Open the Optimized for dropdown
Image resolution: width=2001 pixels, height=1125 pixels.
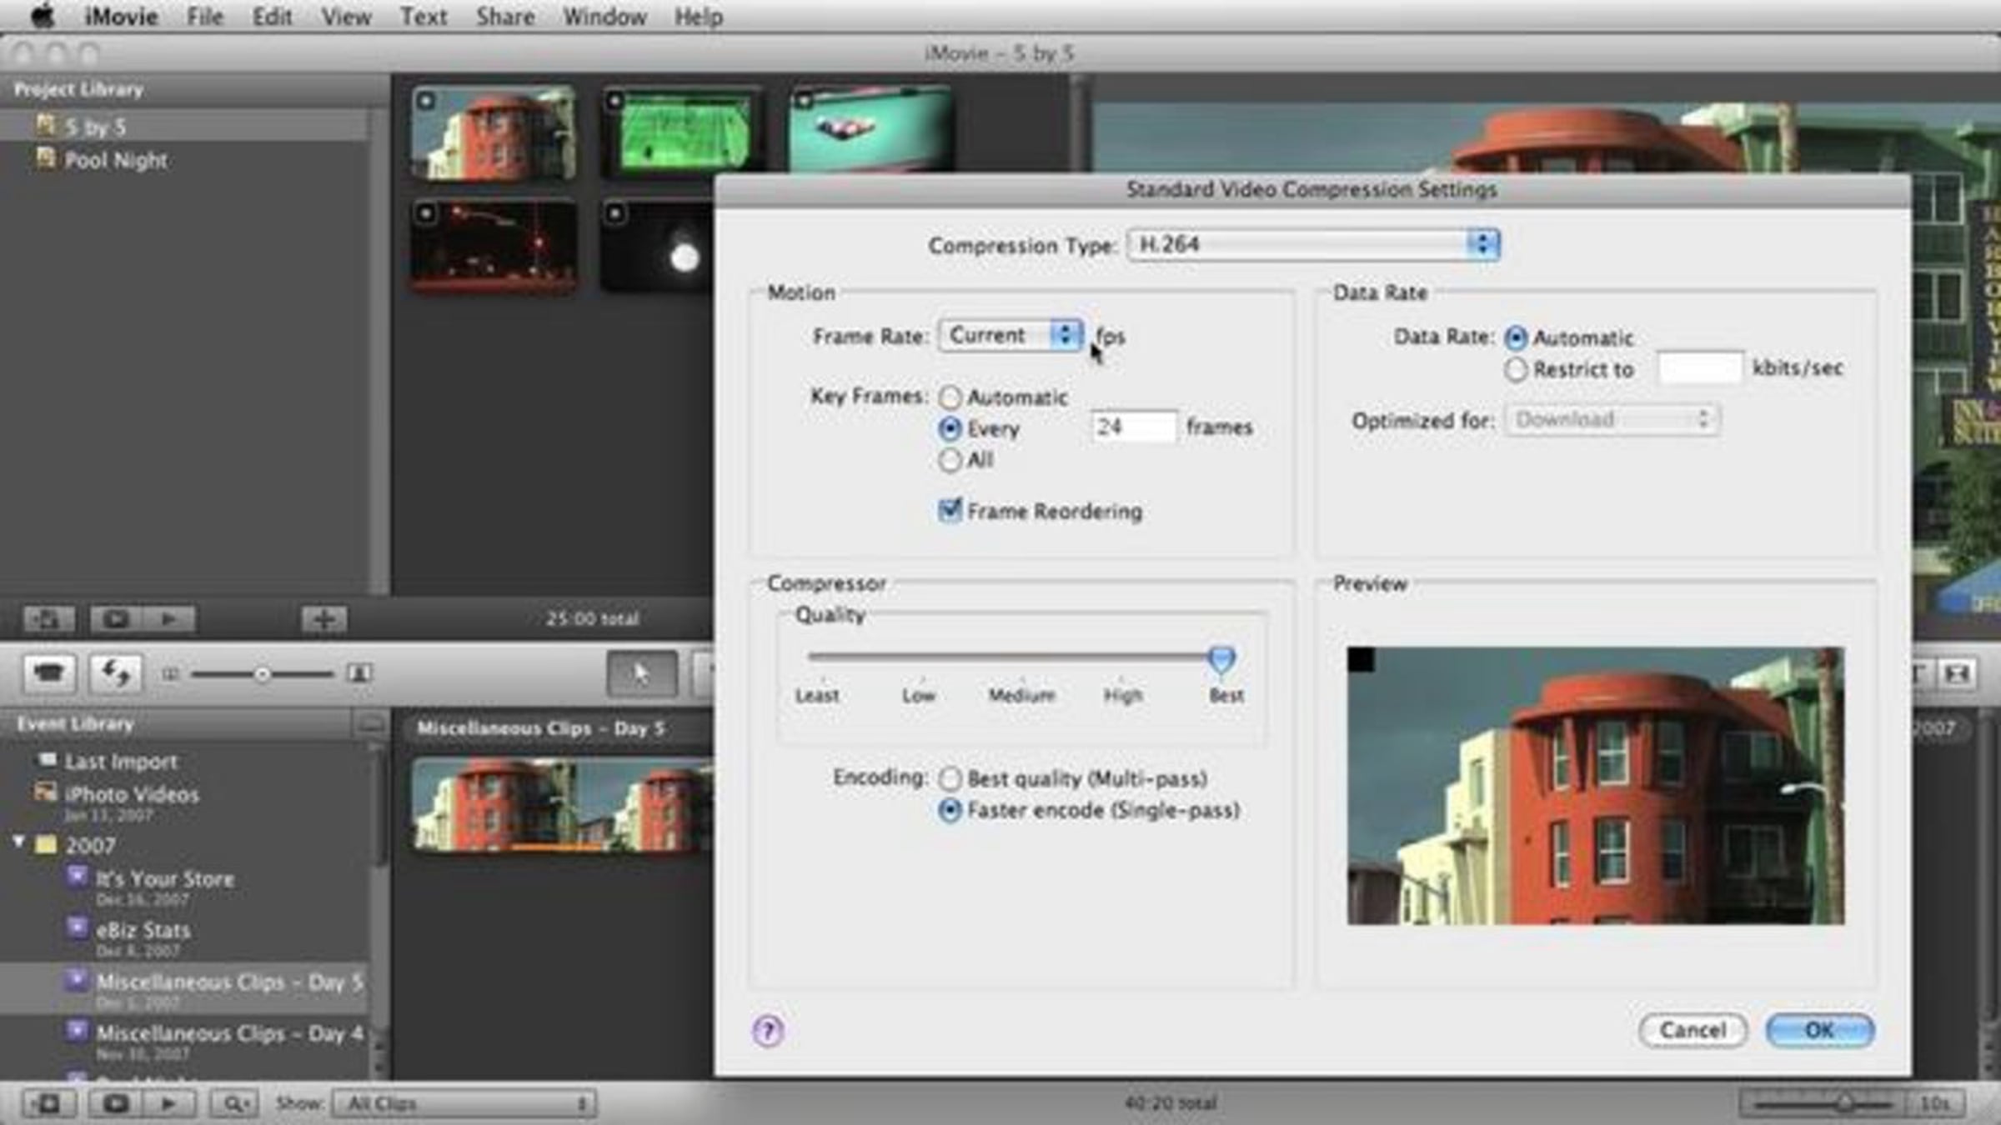1611,419
